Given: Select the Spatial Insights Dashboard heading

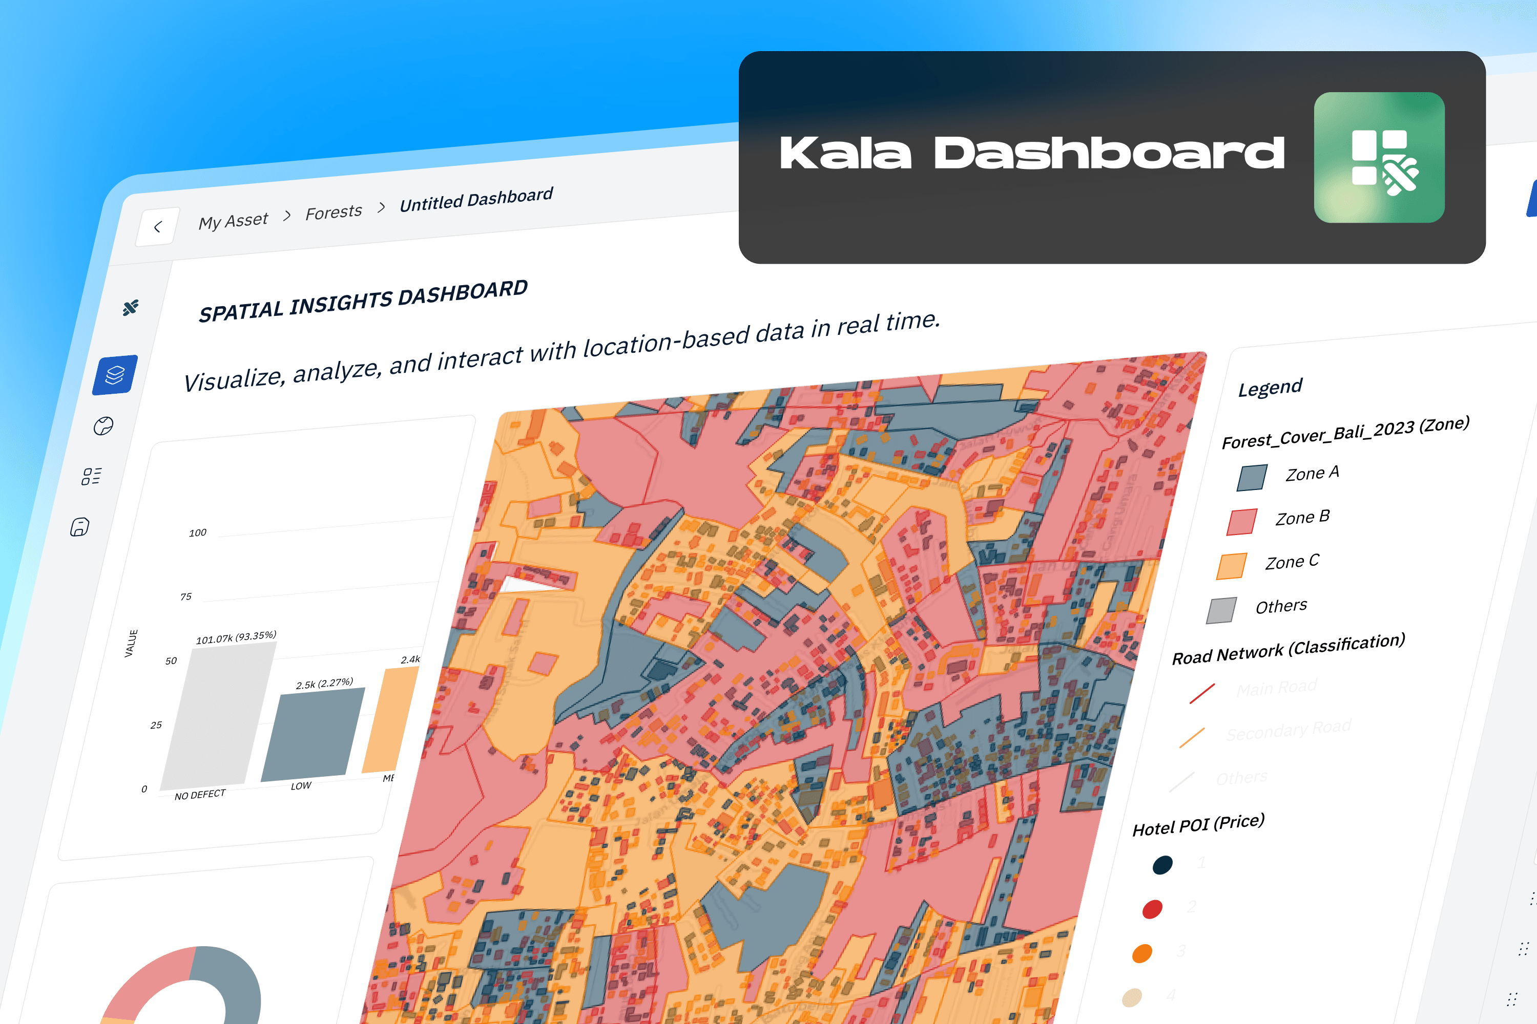Looking at the screenshot, I should click(x=363, y=301).
